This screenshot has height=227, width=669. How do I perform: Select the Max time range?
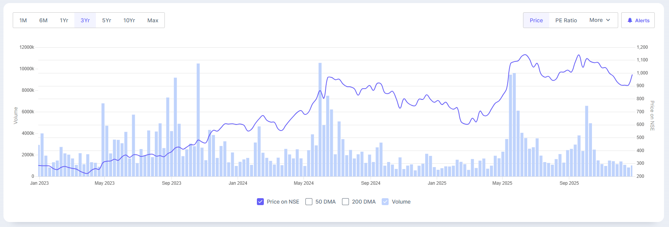pyautogui.click(x=153, y=20)
